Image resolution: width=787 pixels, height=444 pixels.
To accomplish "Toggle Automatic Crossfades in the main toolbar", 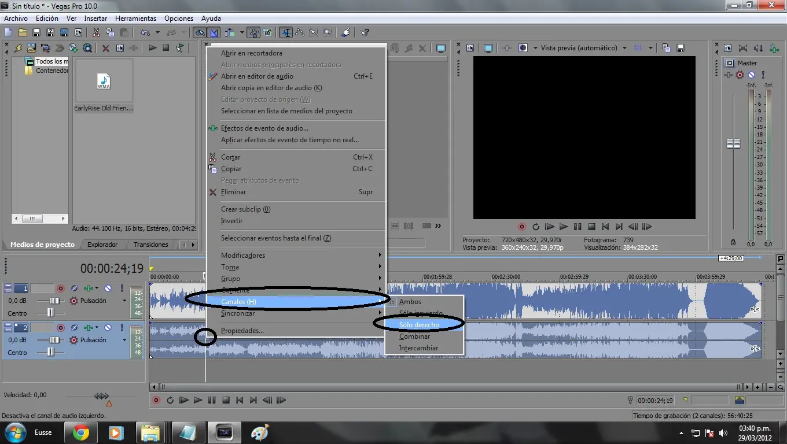I will (214, 32).
